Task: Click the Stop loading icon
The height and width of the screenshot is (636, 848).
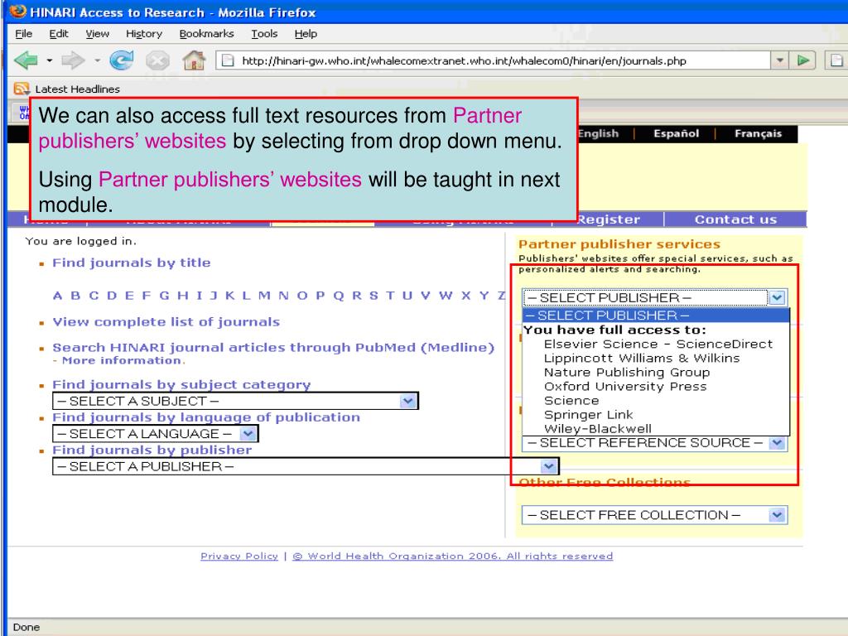Action: (x=157, y=60)
